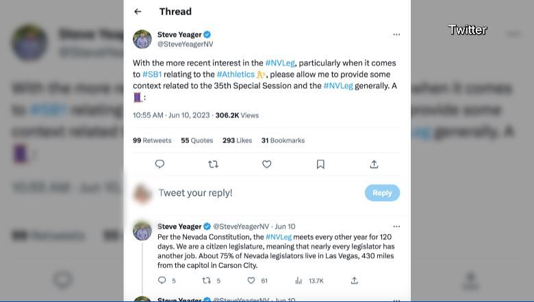
Task: View analytics of the 13.7K views reply
Action: click(x=298, y=280)
